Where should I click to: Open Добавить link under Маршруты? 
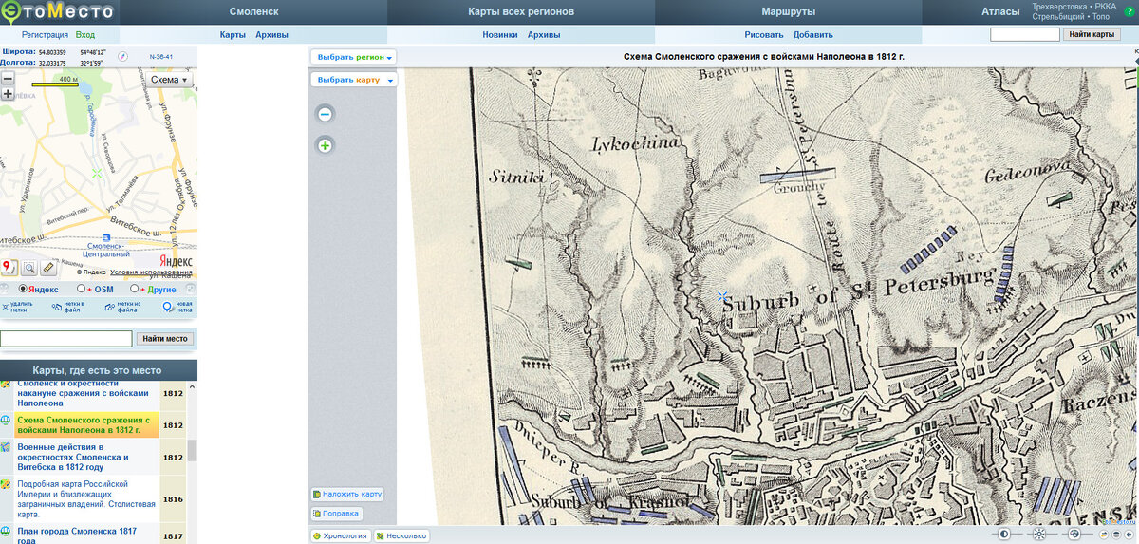tap(812, 34)
